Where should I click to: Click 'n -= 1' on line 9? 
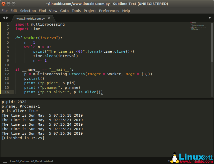click(x=40, y=60)
